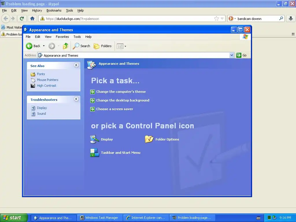
Task: Open Help menu in Explorer window
Action: click(88, 37)
